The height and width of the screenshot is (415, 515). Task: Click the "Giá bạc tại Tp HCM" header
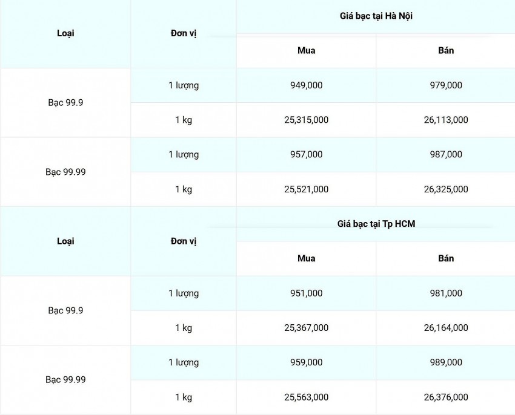pos(376,224)
